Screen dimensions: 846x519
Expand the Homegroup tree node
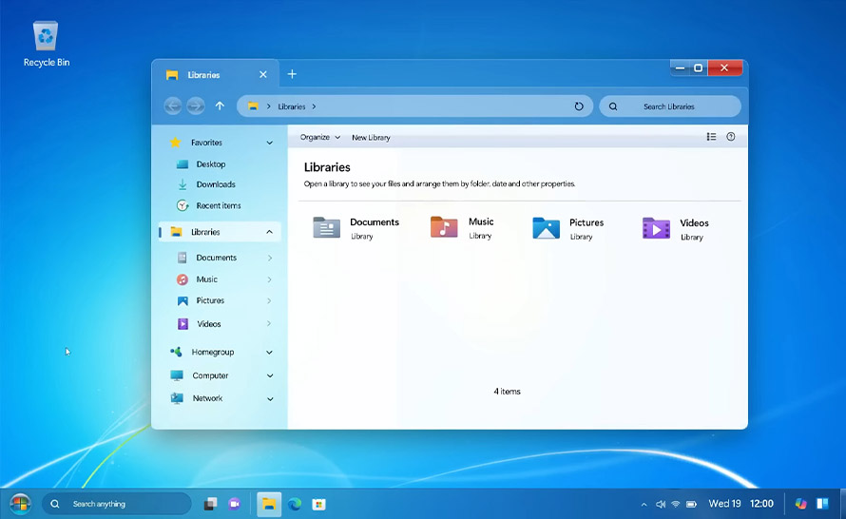269,352
